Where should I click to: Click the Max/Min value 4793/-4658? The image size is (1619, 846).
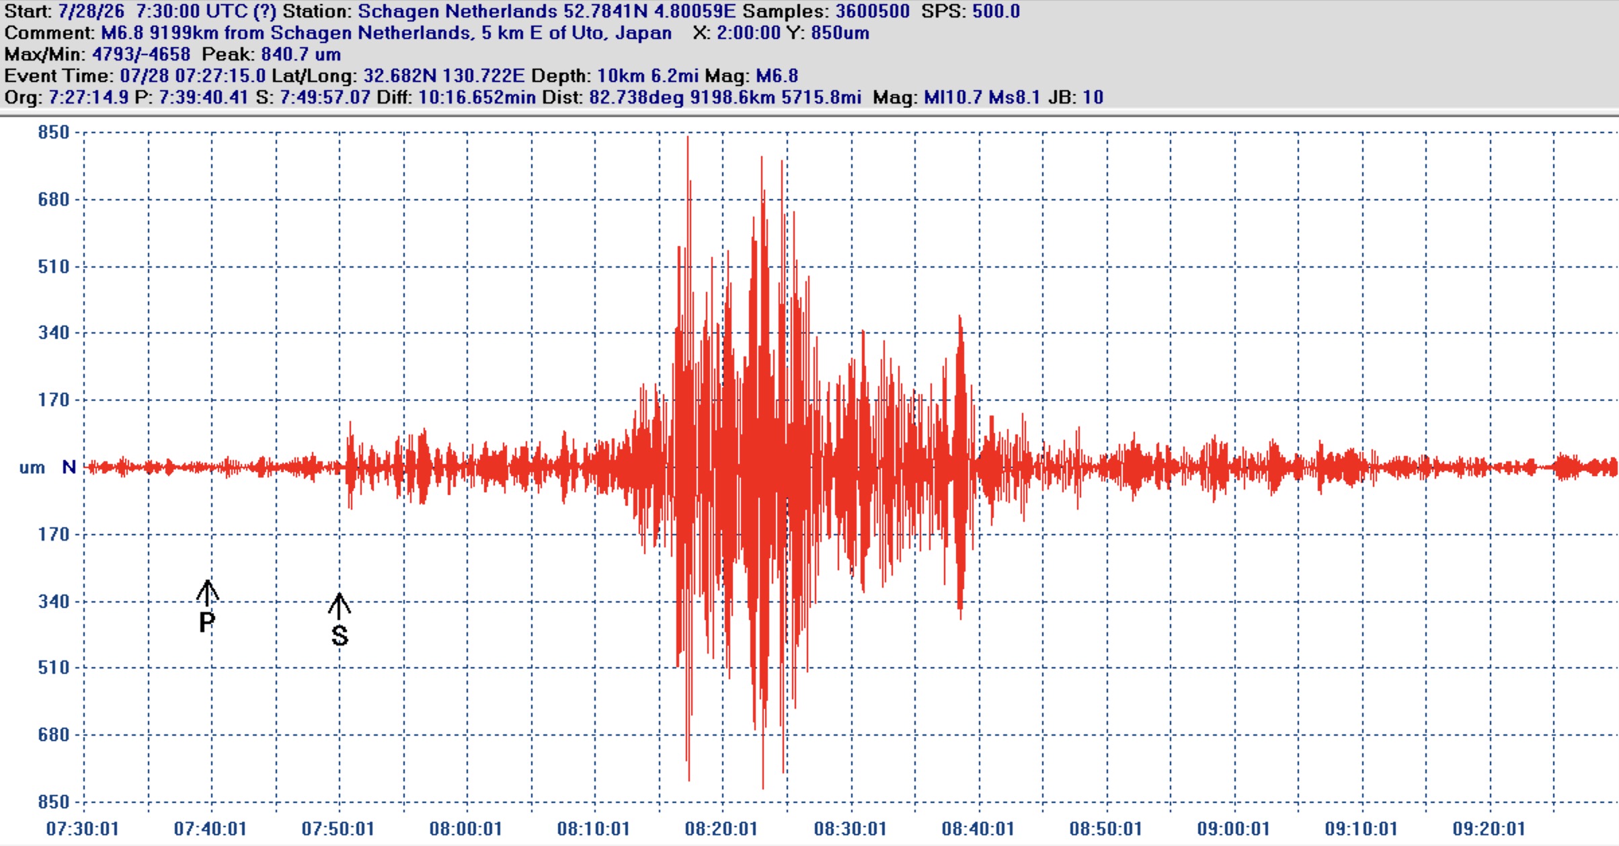(x=141, y=54)
